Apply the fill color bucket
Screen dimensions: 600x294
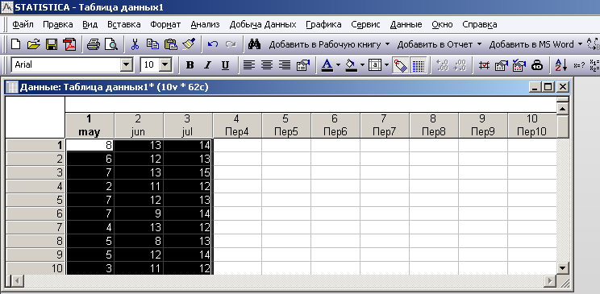coord(351,65)
